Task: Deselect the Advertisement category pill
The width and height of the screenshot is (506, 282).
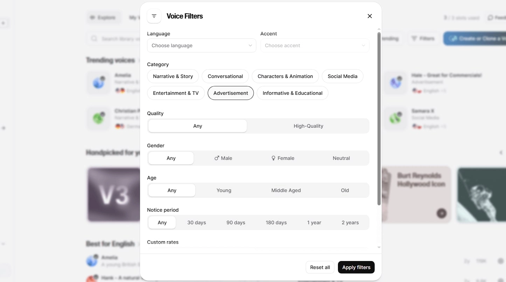Action: (230, 93)
